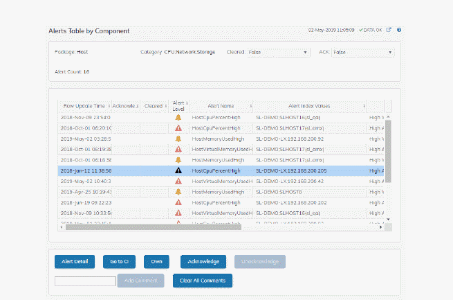
Task: Open Alert Level column menu icon
Action: [187, 103]
